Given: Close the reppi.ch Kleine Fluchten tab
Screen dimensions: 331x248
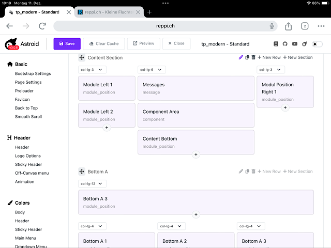Looking at the screenshot, I should (138, 12).
